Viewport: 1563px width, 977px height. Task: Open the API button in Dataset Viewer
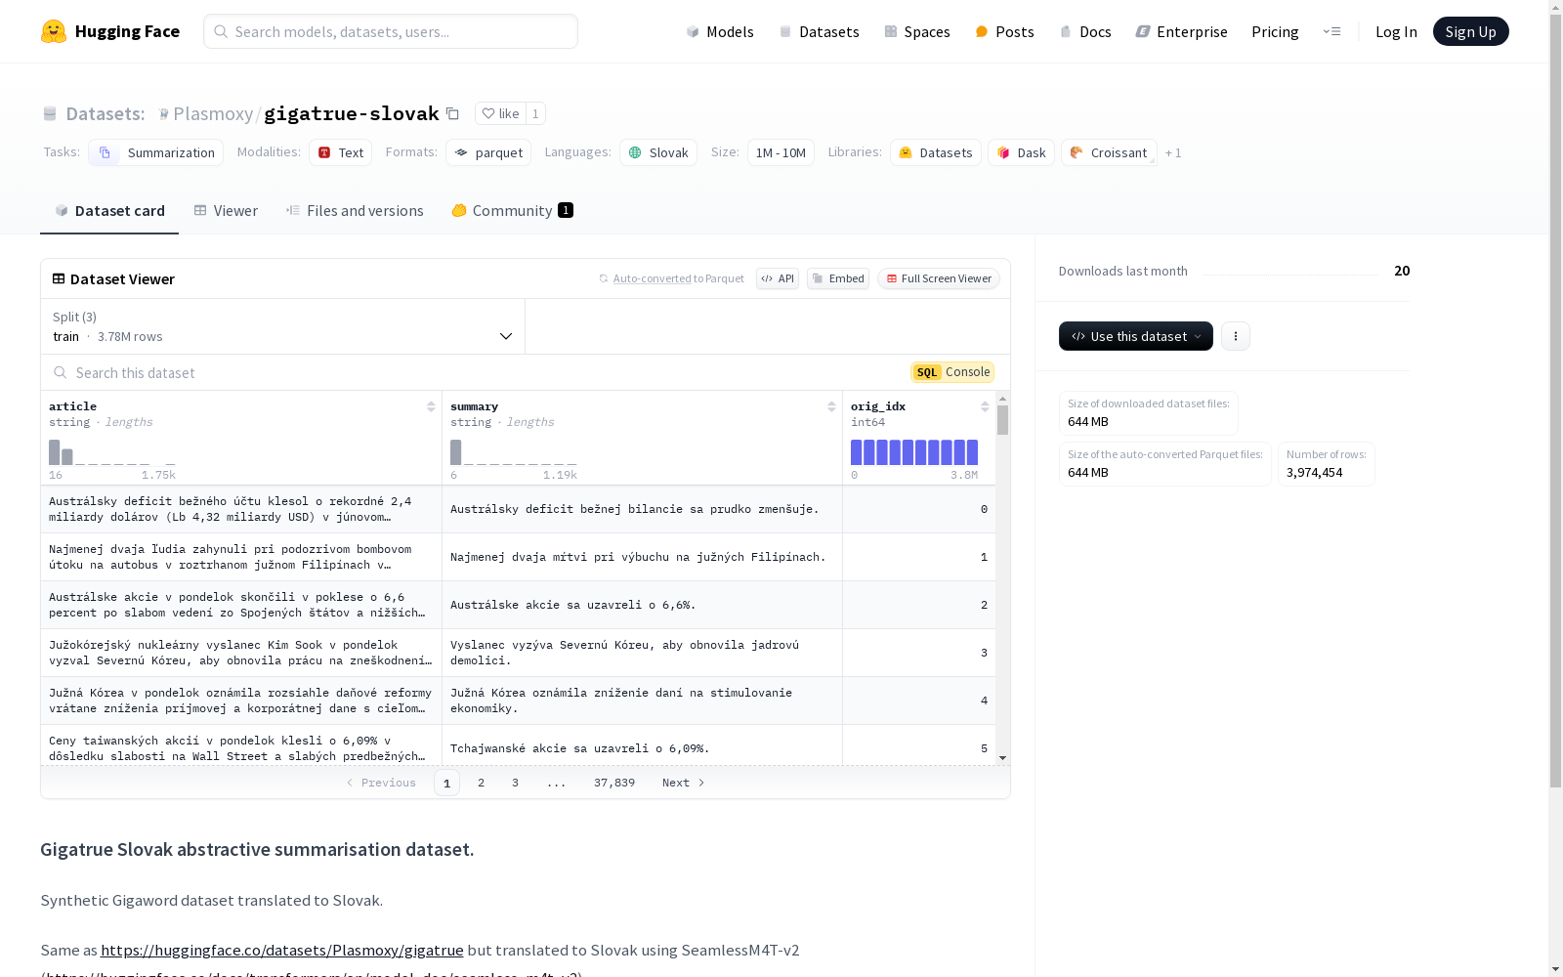coord(778,278)
